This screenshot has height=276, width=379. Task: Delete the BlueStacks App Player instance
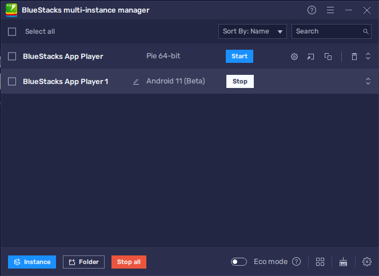[x=354, y=57]
